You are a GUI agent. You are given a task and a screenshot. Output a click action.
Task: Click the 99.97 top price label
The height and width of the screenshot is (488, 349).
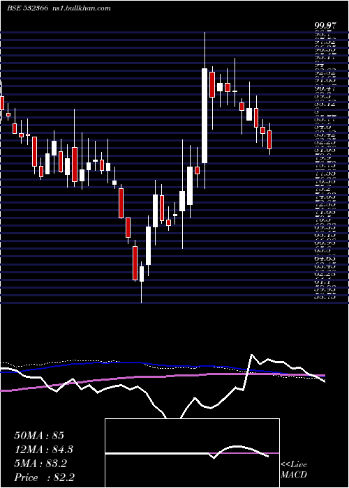click(325, 26)
